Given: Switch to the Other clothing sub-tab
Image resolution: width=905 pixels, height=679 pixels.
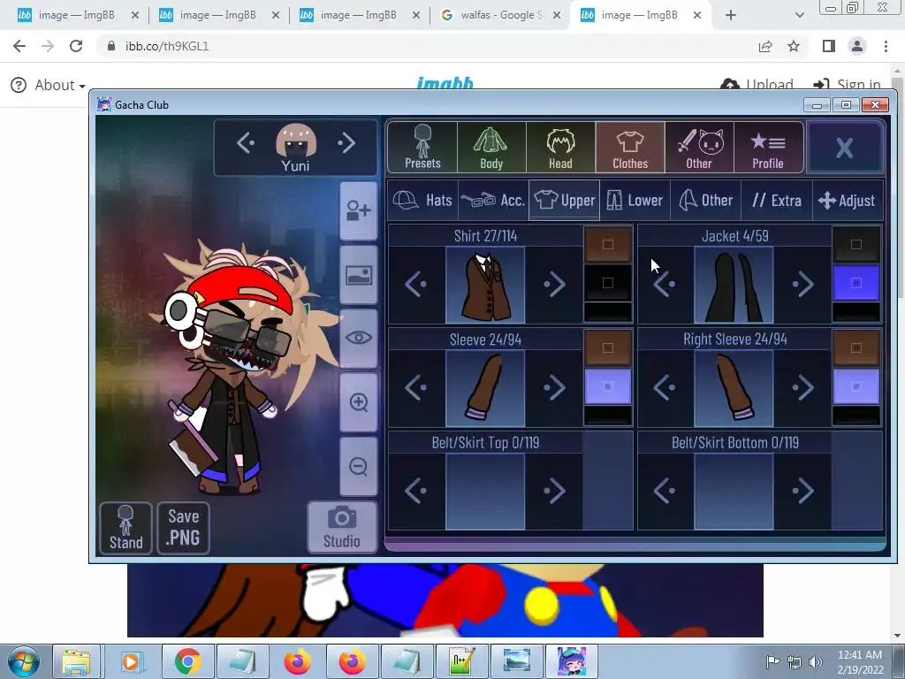Looking at the screenshot, I should coord(706,201).
